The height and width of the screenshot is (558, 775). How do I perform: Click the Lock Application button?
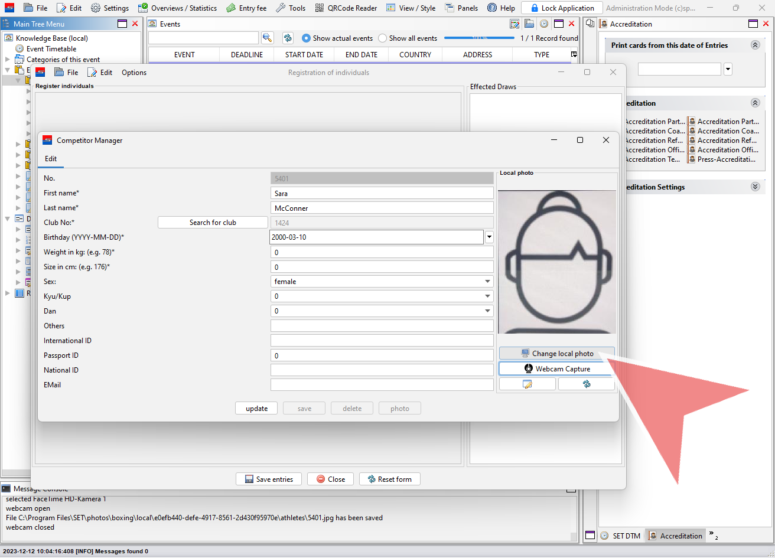pos(561,8)
